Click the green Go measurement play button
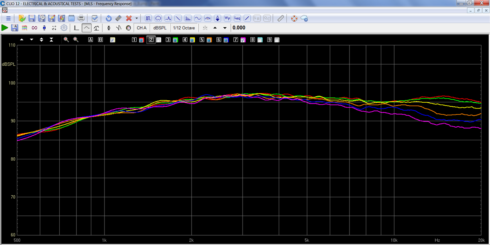 click(x=5, y=28)
